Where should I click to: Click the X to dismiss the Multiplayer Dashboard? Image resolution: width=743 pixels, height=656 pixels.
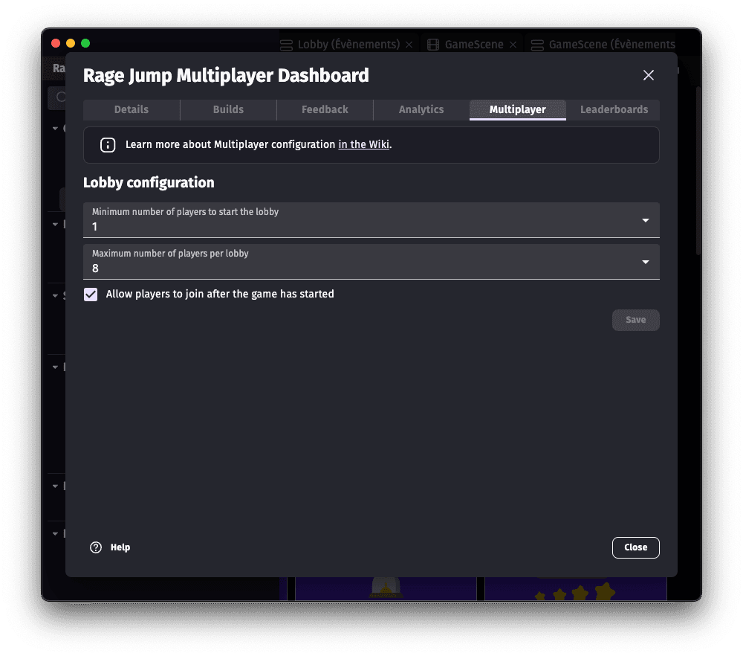(648, 75)
